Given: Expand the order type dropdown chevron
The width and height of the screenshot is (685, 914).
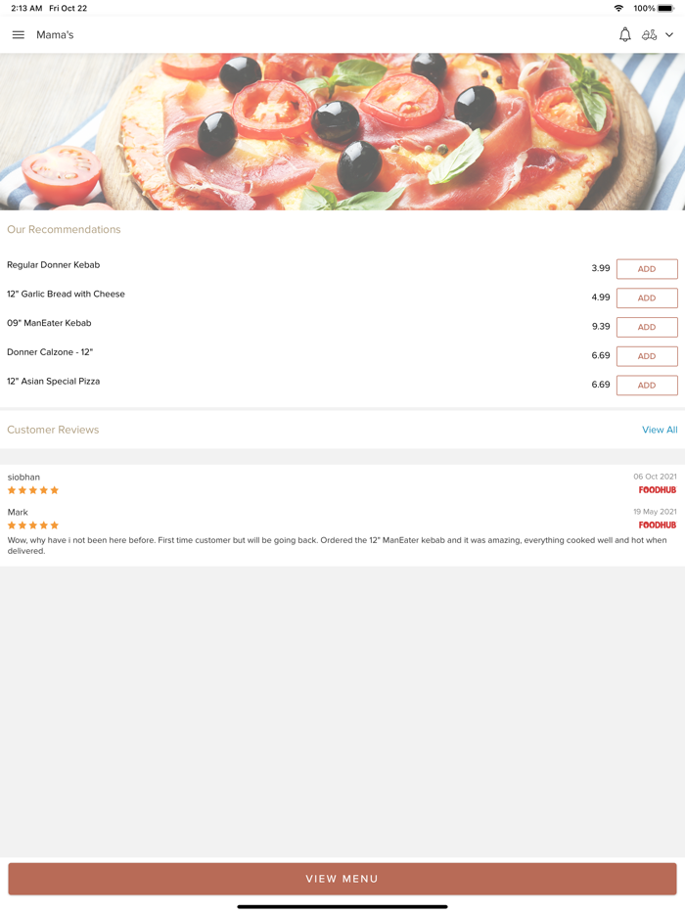Looking at the screenshot, I should (669, 35).
